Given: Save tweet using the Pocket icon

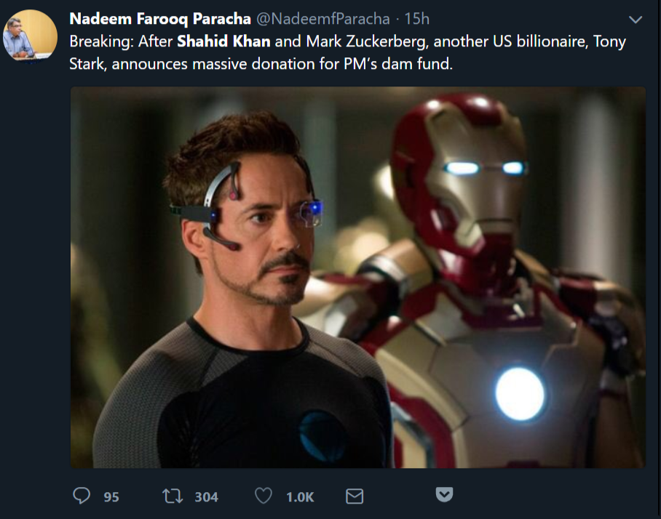Looking at the screenshot, I should pos(444,495).
